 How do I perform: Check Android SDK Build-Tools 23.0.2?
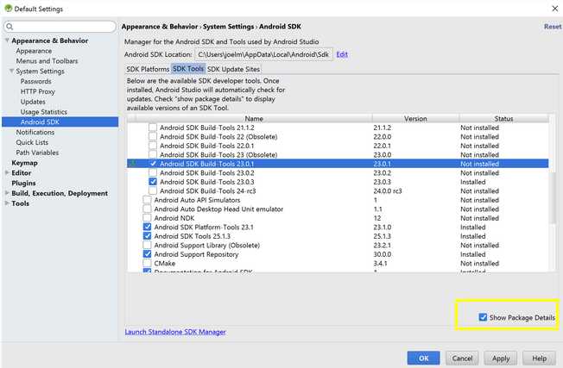click(153, 172)
